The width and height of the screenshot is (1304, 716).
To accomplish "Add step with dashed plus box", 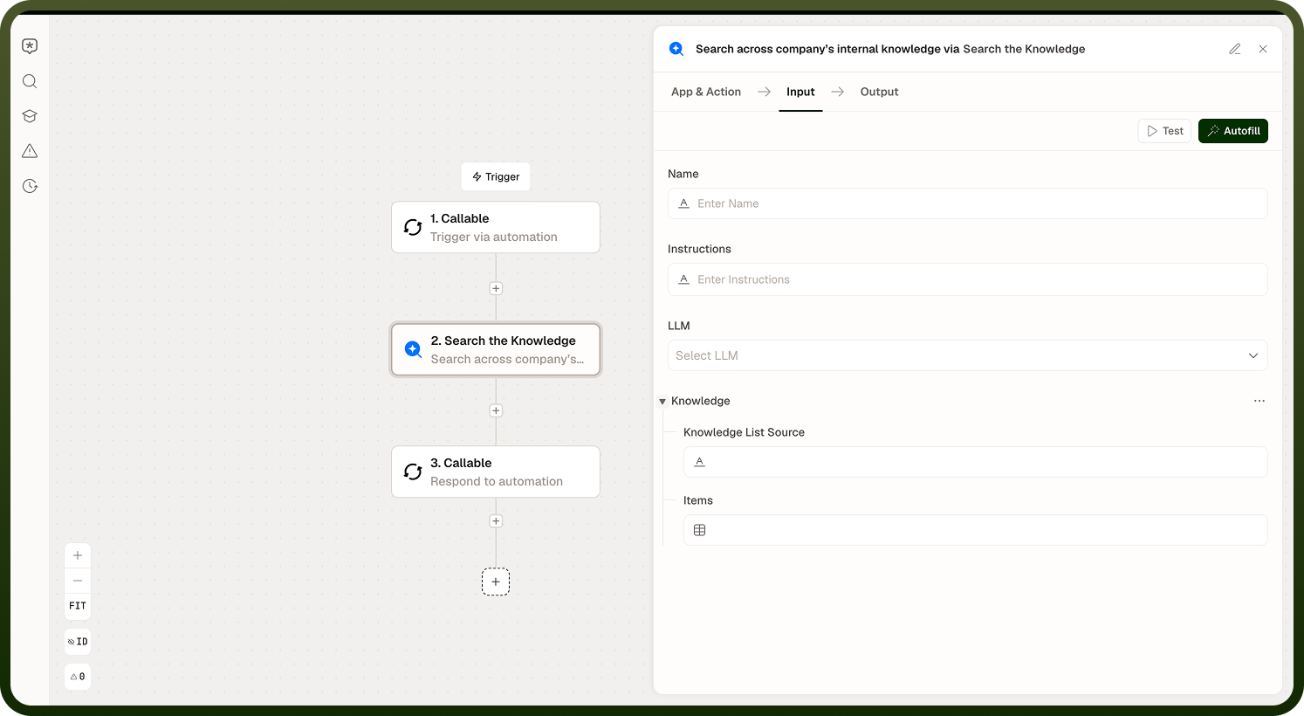I will pos(496,582).
